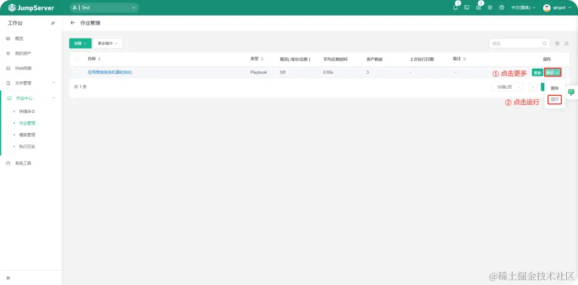Click the 上次运行日期 column header
578x285 pixels.
pos(422,59)
